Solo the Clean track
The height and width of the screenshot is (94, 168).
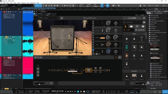(x=6, y=37)
